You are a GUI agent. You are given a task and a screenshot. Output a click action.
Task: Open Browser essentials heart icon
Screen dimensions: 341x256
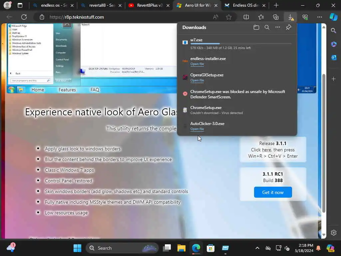click(305, 17)
